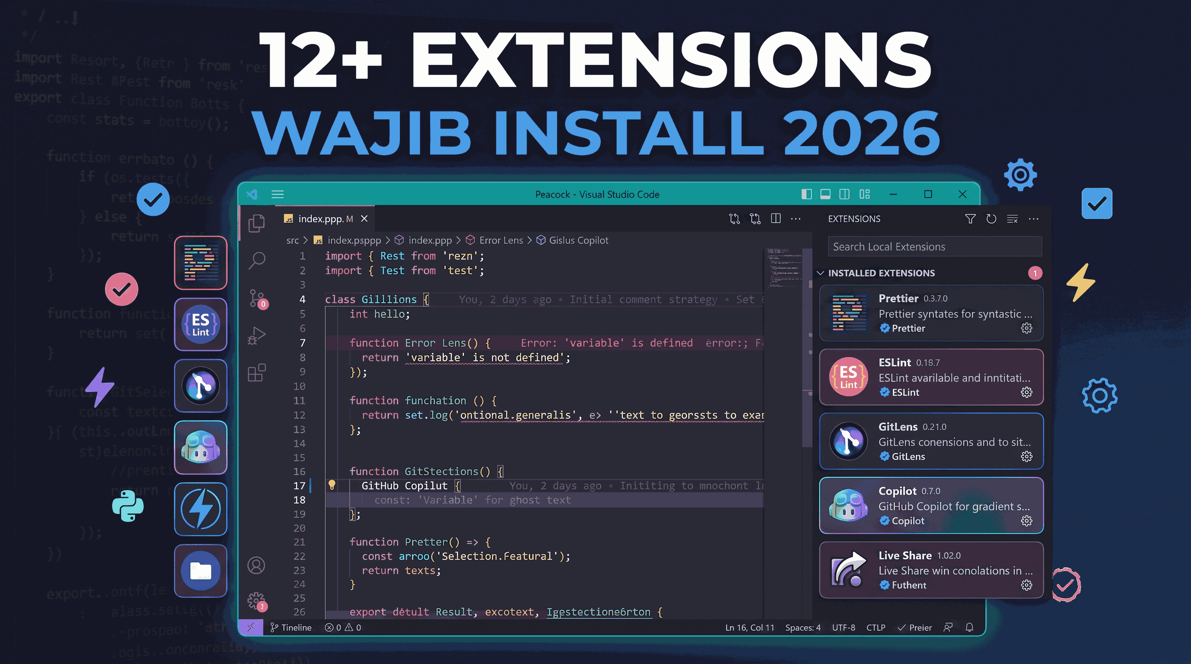
Task: Select the Copilot extension card
Action: [x=931, y=506]
